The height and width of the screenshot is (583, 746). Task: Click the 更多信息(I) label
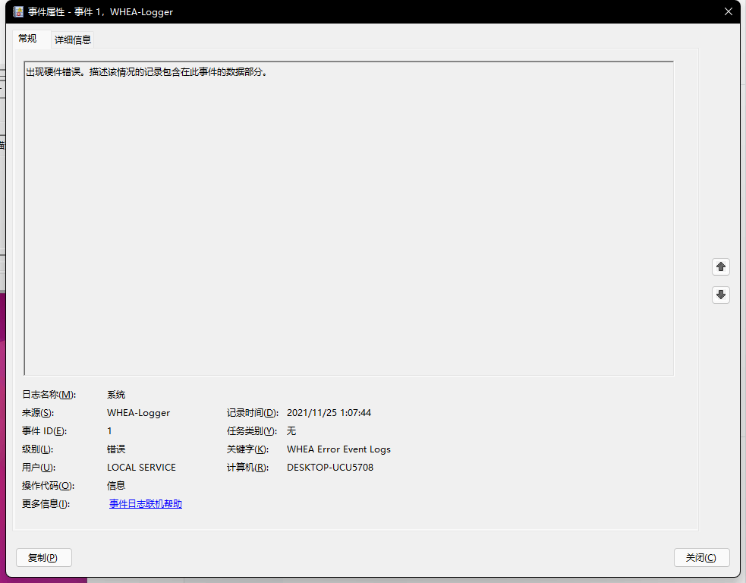pyautogui.click(x=46, y=503)
